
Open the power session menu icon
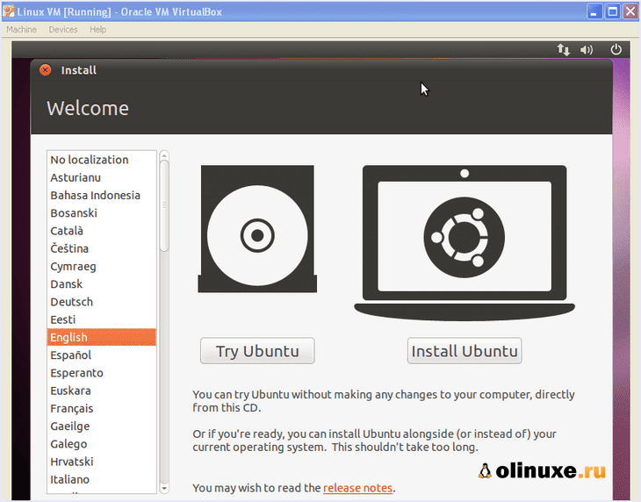coord(616,49)
